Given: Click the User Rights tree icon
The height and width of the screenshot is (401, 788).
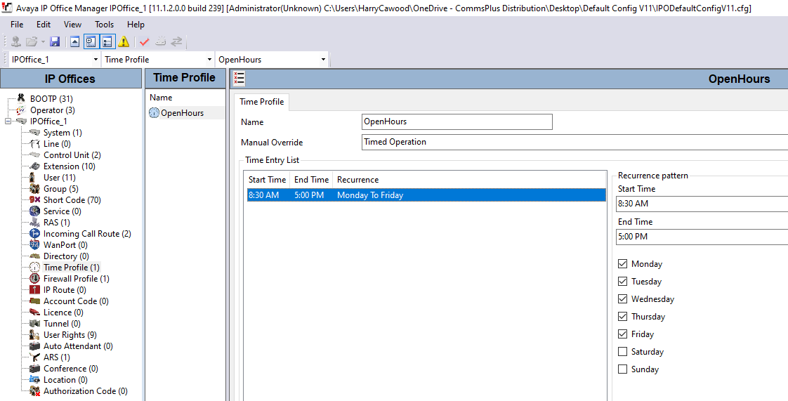Looking at the screenshot, I should tap(34, 335).
